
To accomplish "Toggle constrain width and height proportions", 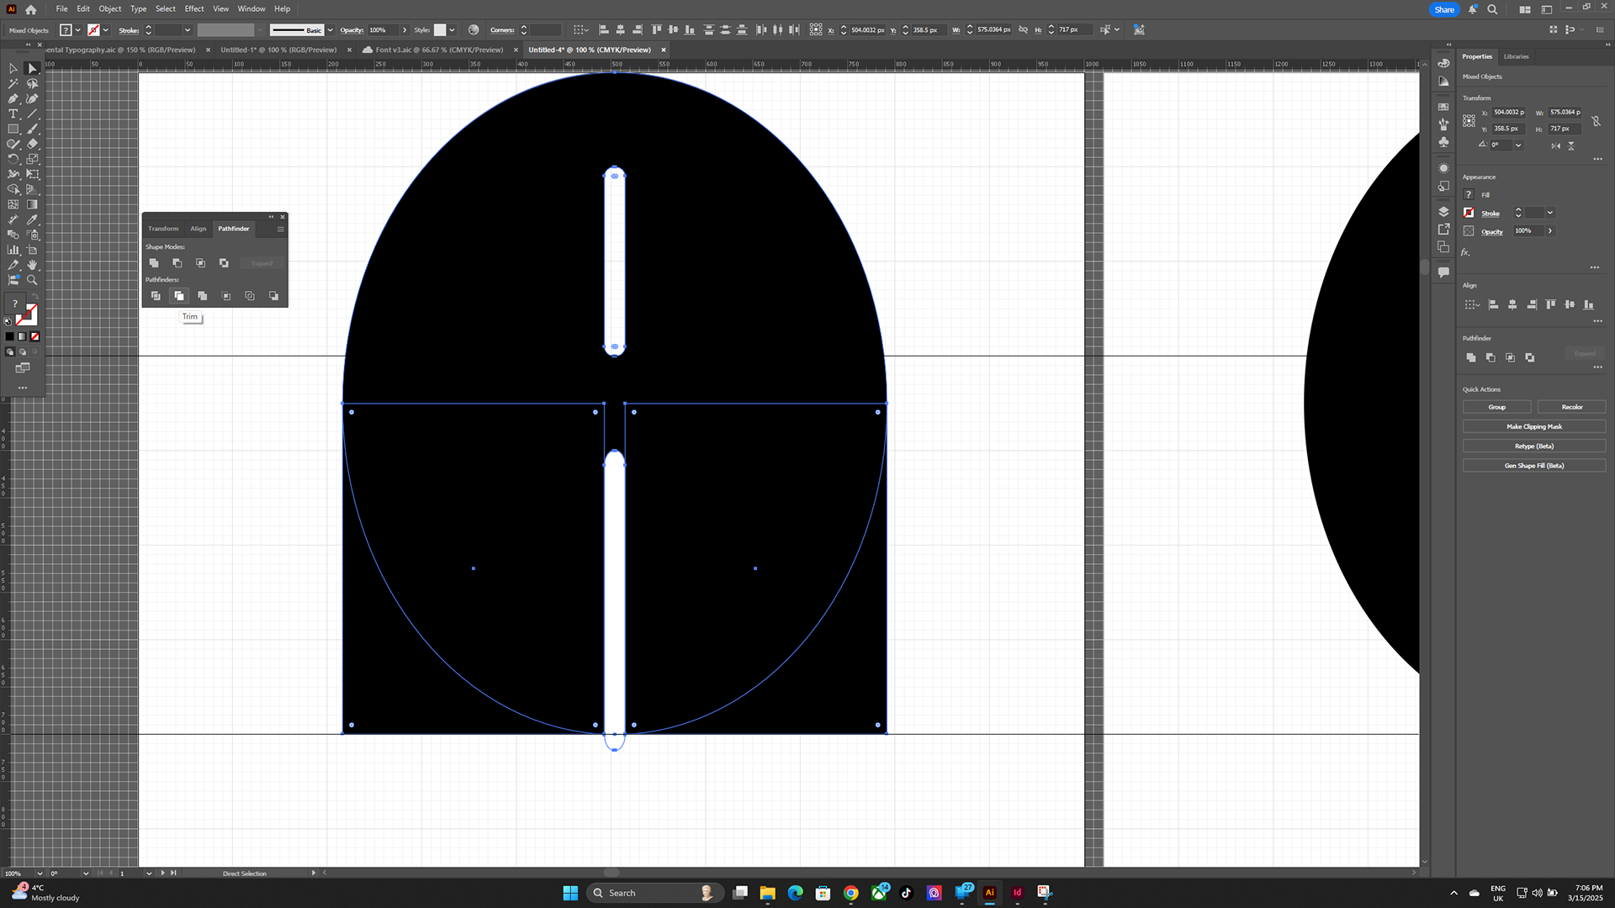I will 1596,121.
